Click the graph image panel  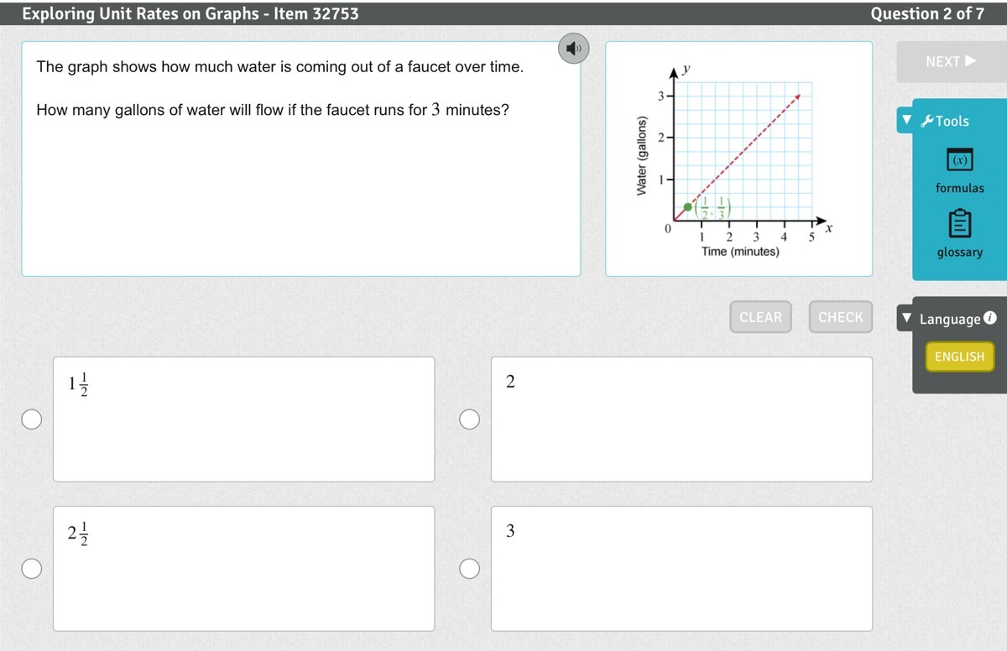click(x=738, y=159)
